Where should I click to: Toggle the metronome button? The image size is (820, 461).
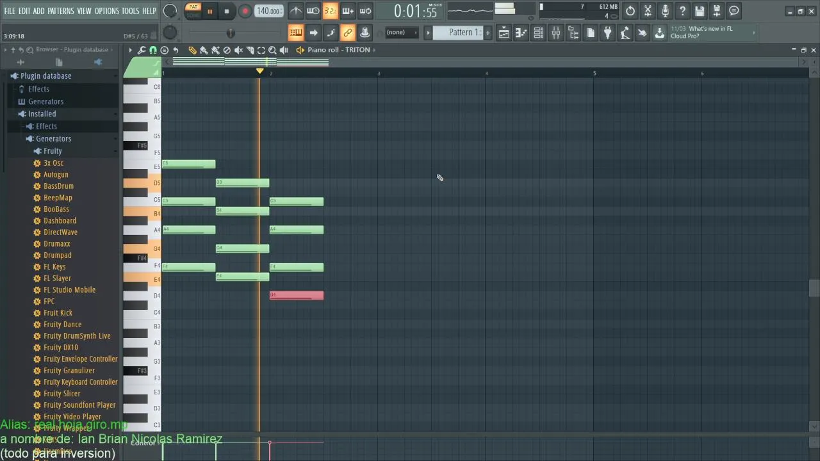(295, 11)
